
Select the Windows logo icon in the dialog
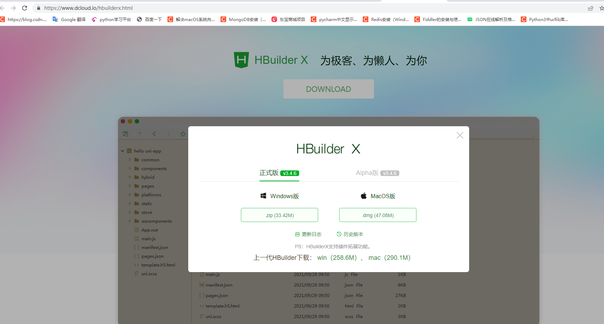pyautogui.click(x=263, y=196)
